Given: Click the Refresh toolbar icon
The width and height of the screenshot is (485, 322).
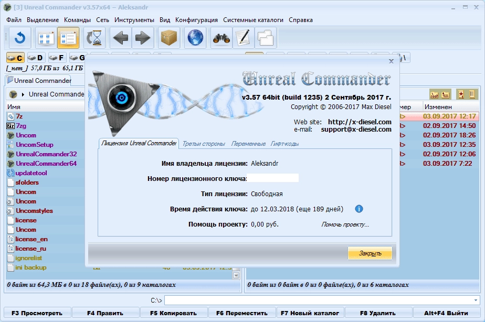Looking at the screenshot, I should 20,38.
